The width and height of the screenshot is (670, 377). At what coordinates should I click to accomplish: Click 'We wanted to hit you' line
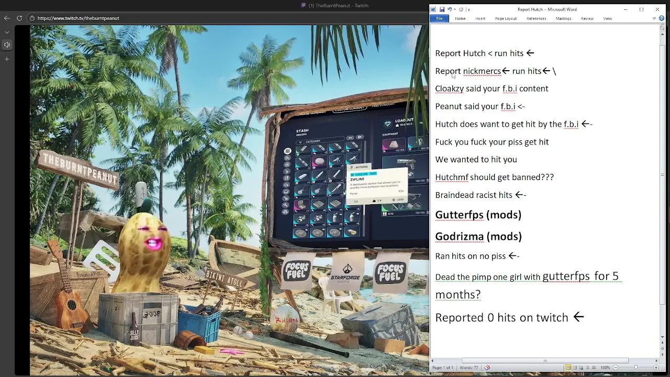[476, 159]
